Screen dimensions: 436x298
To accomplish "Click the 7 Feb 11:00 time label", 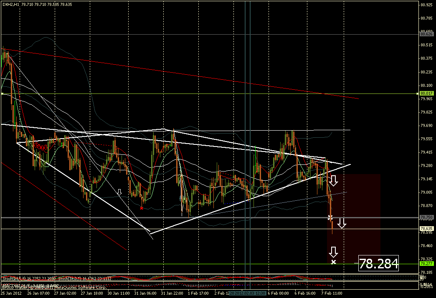I will click(332, 293).
